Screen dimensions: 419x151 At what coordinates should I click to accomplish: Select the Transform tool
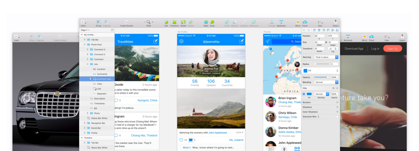[x=174, y=22]
